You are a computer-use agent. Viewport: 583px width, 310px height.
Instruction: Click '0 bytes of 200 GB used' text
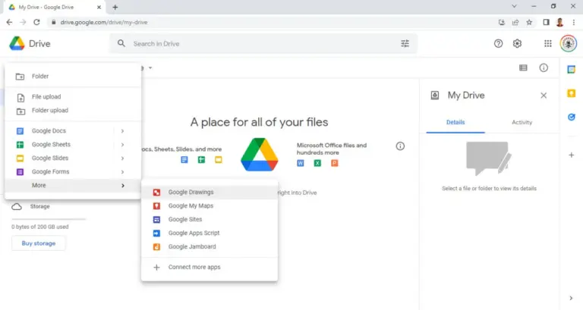point(39,227)
